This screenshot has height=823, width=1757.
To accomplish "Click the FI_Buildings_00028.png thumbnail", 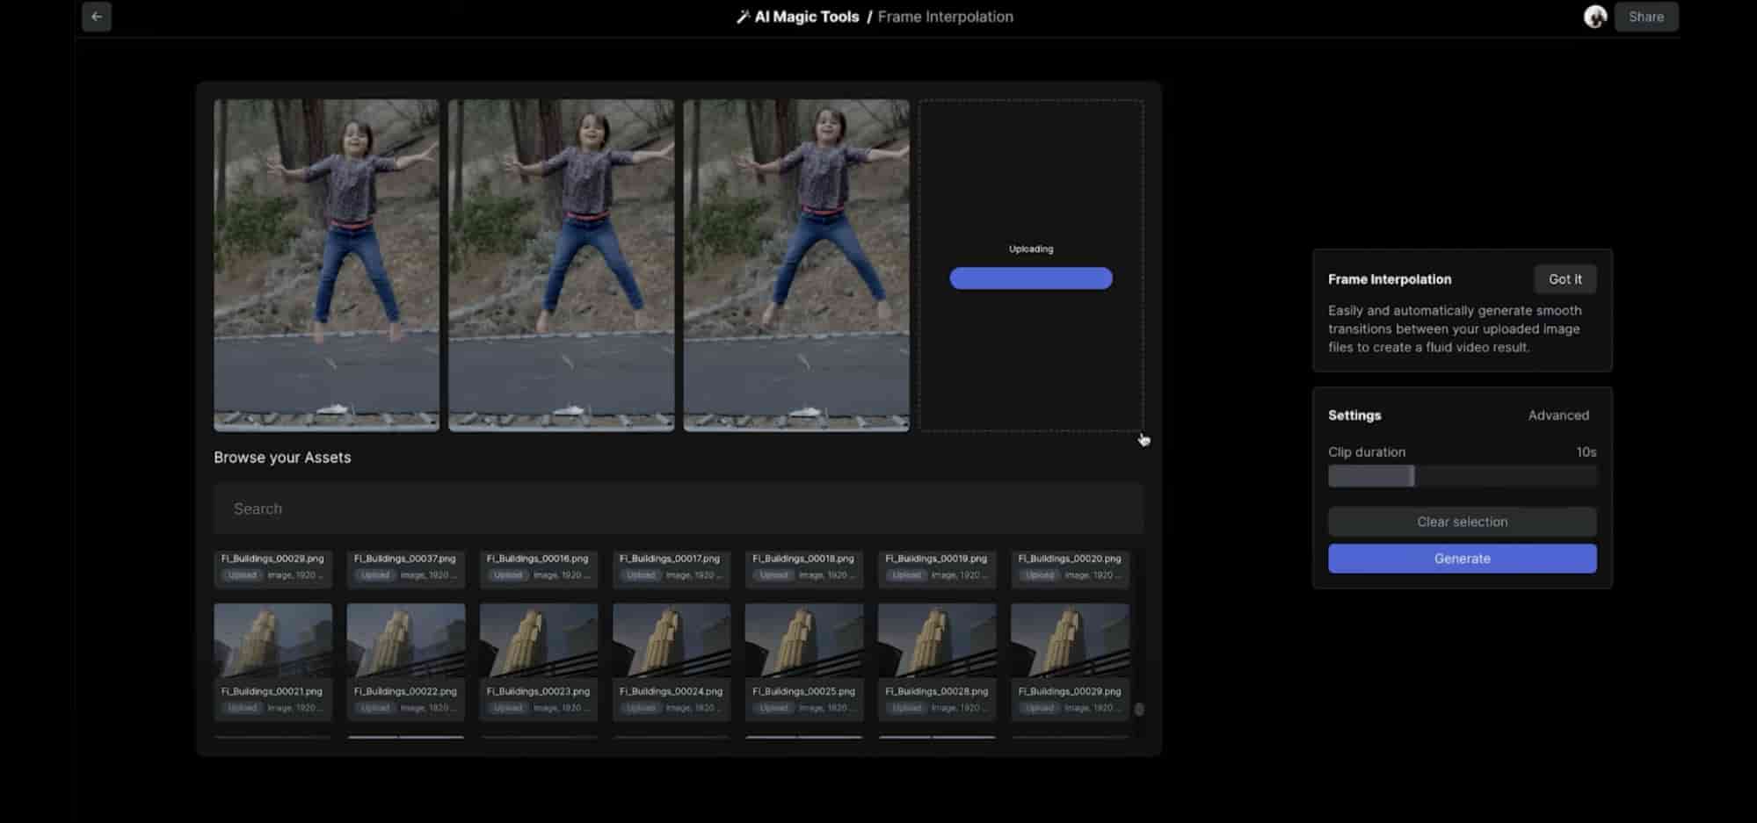I will click(x=937, y=640).
